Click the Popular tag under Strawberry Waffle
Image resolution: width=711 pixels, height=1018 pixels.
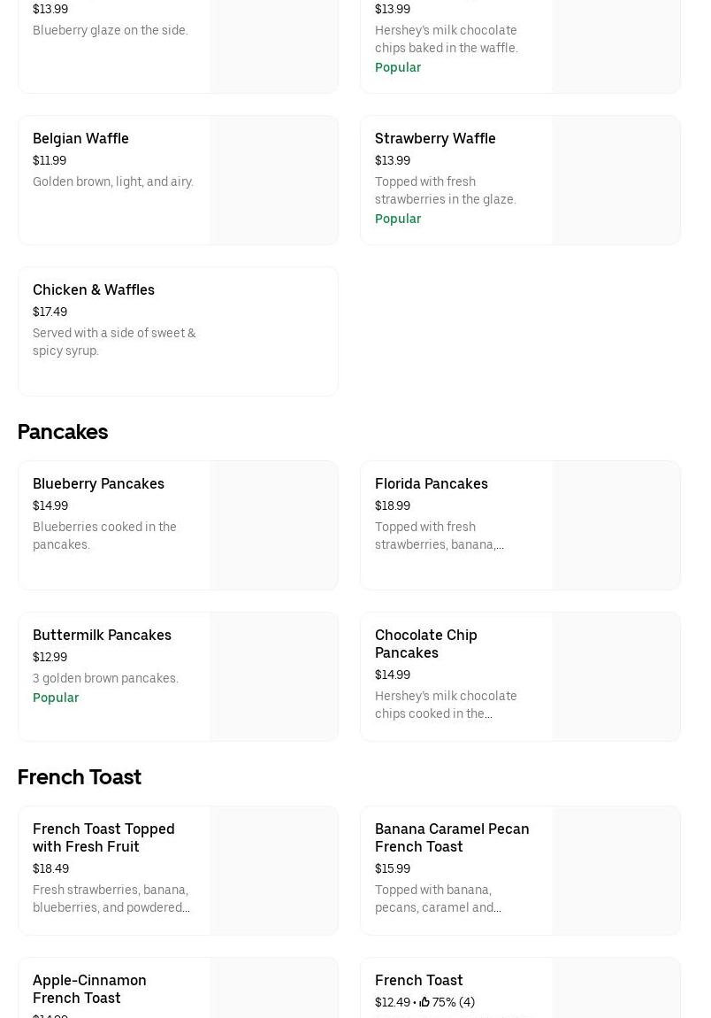(x=398, y=219)
